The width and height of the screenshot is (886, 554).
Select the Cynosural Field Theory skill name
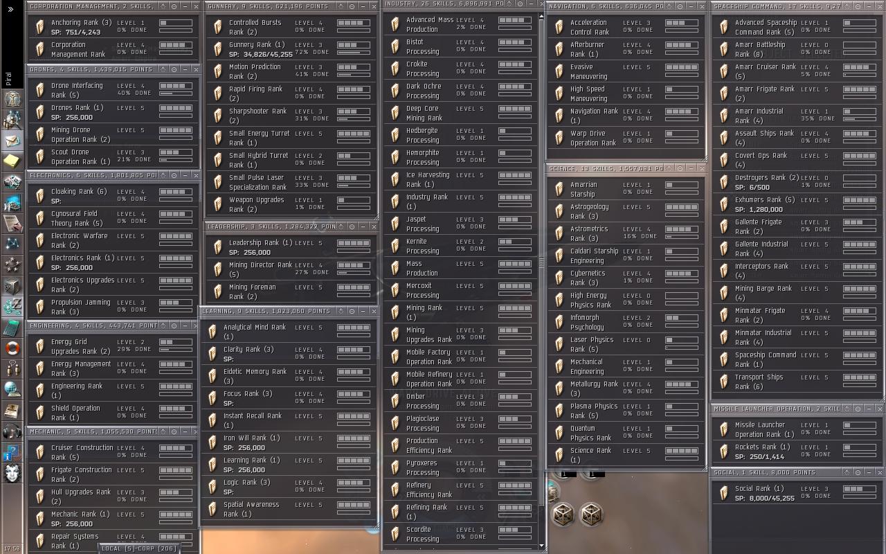click(x=77, y=218)
